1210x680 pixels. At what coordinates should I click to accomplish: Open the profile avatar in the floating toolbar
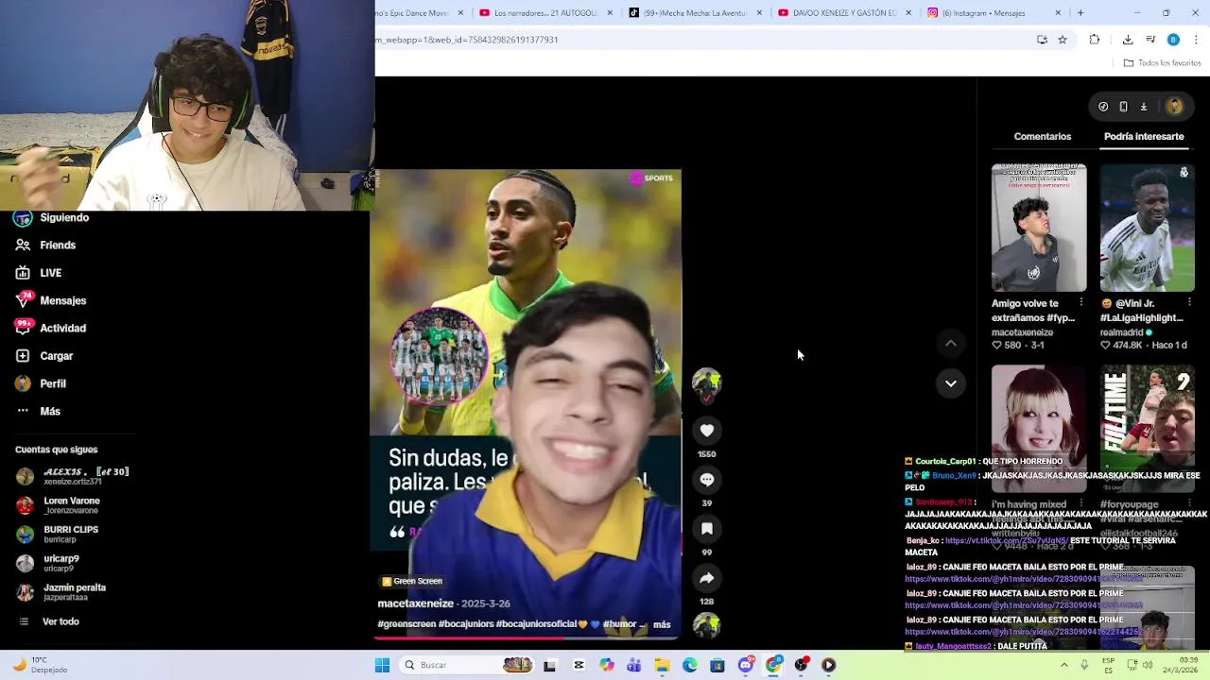[1175, 107]
